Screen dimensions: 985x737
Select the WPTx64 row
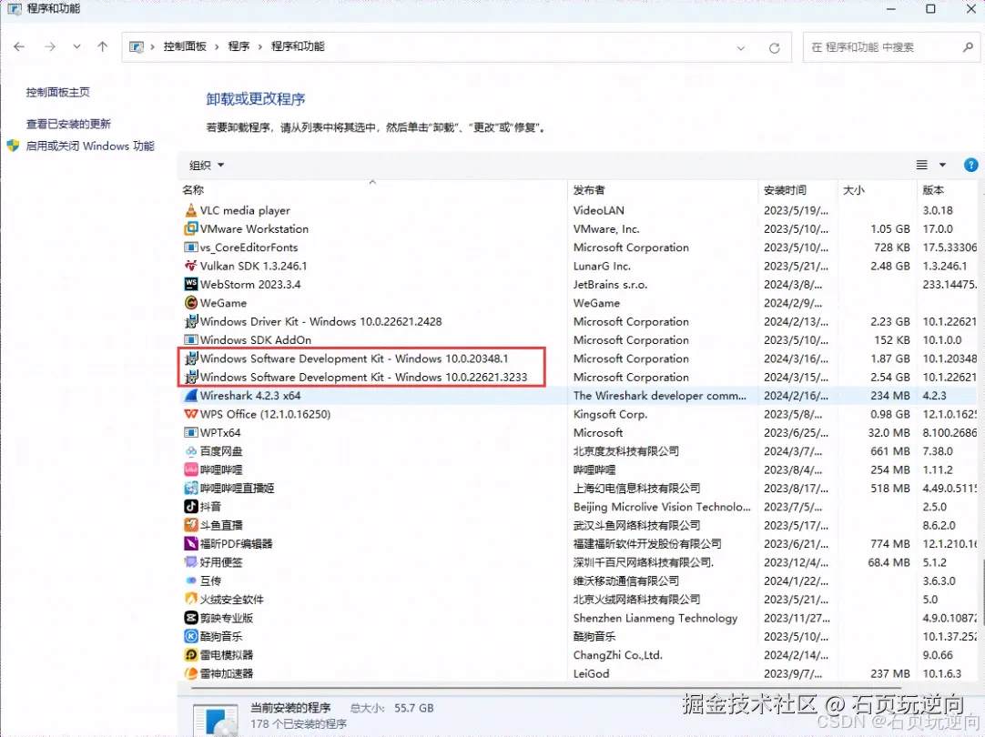point(578,432)
